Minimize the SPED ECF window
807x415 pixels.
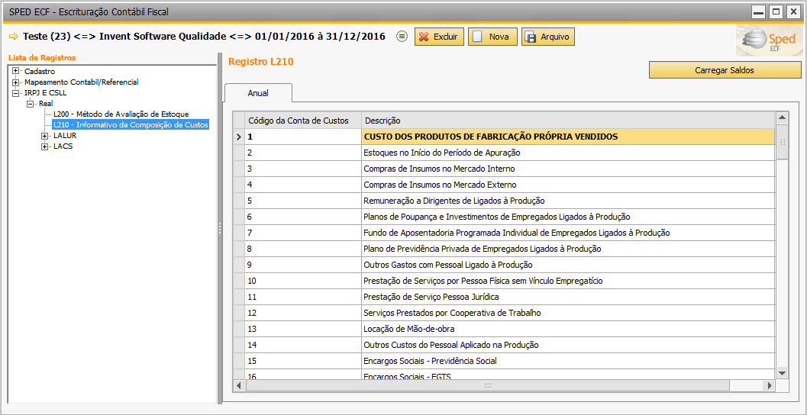point(759,11)
